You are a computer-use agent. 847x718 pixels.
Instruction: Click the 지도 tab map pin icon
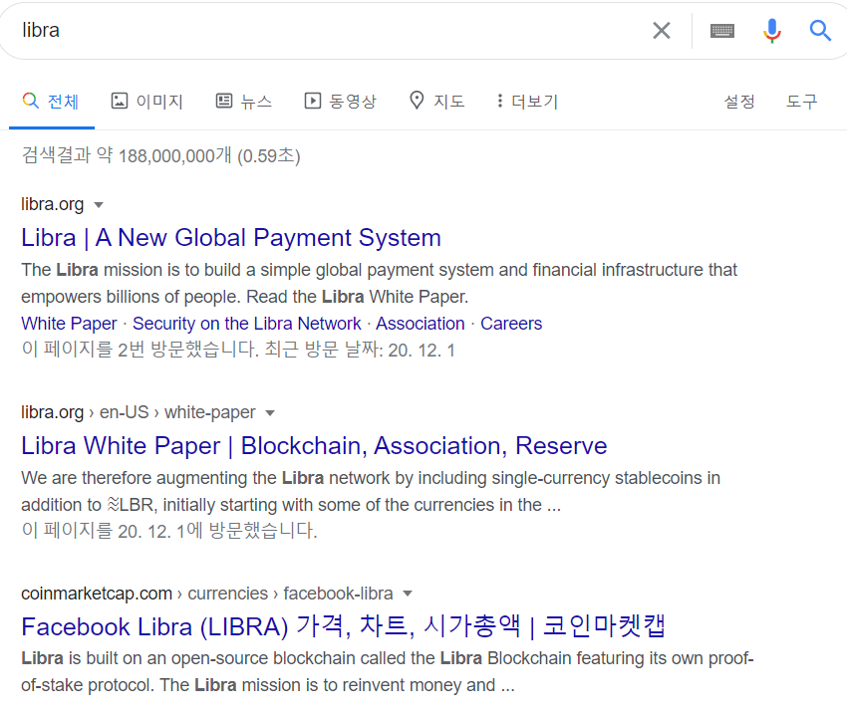point(417,100)
